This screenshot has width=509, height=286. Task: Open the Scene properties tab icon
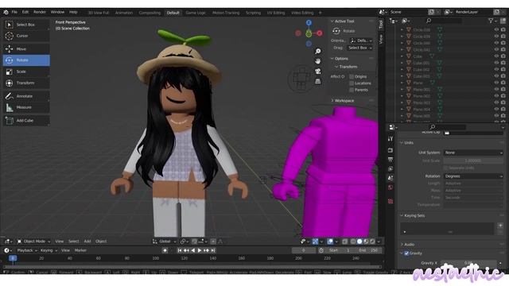click(390, 178)
